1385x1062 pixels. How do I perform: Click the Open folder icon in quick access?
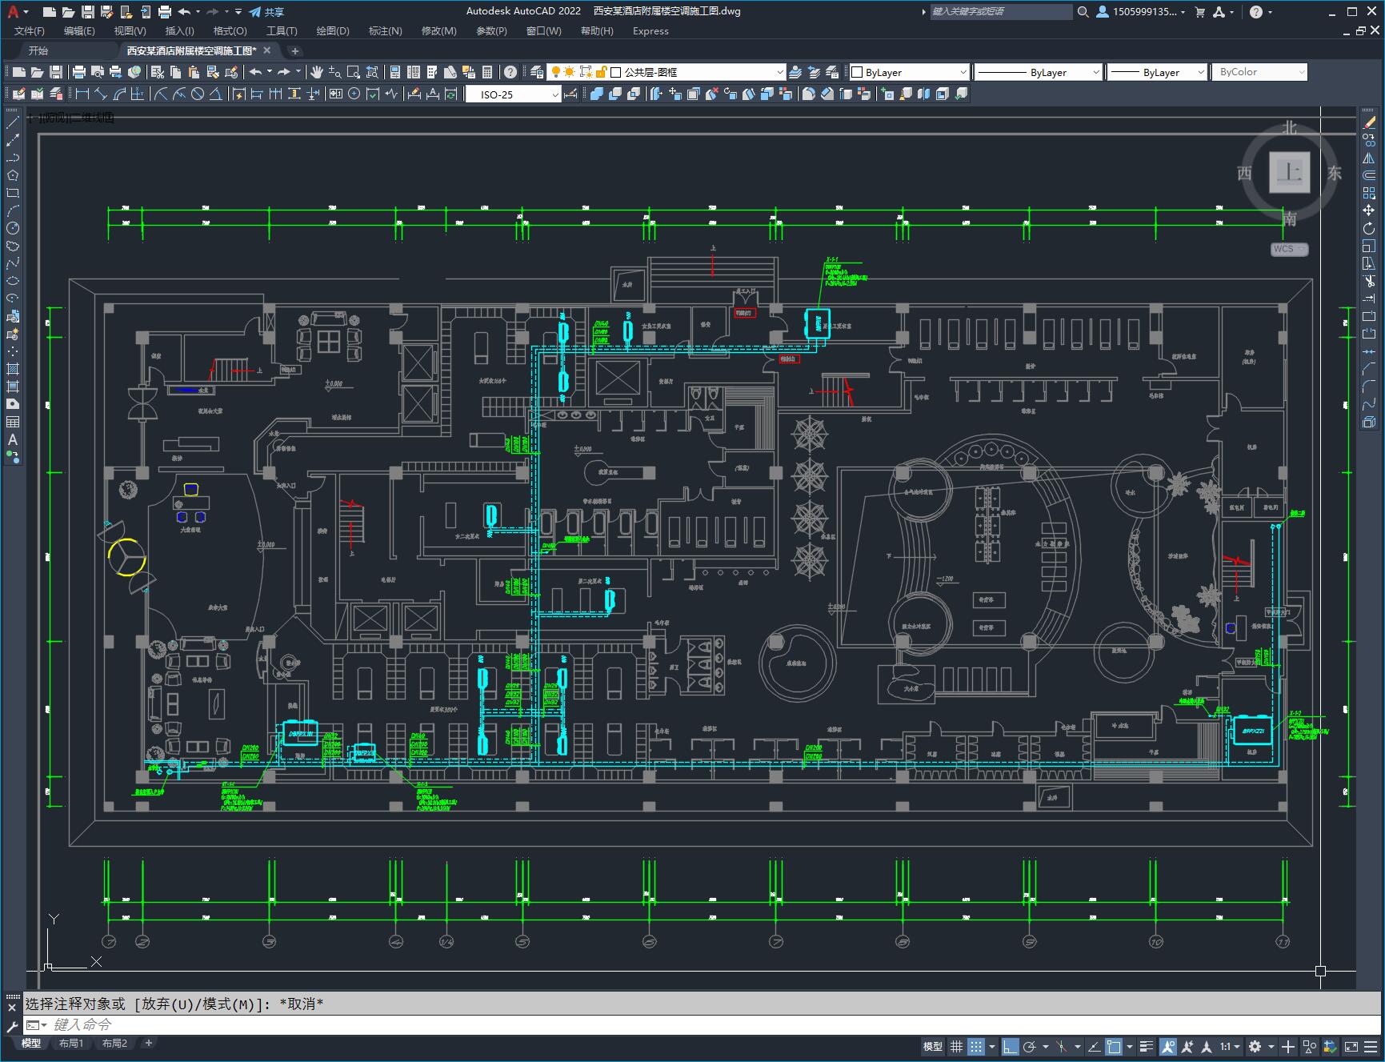[69, 12]
